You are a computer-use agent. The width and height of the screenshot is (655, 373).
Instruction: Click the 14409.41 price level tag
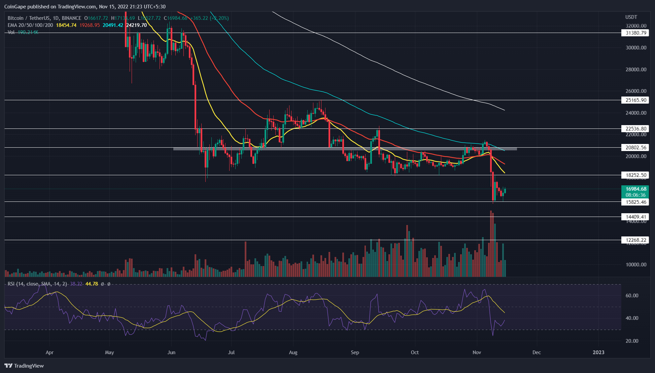tap(634, 217)
